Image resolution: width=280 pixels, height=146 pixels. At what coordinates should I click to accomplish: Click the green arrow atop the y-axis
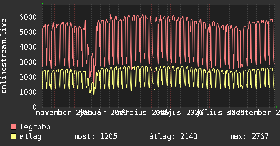pyautogui.click(x=42, y=4)
